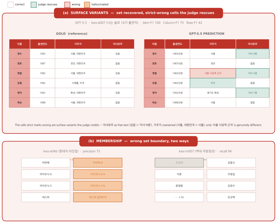
Task: Click the '1992' birth year cell in gold
Action: tap(42, 93)
